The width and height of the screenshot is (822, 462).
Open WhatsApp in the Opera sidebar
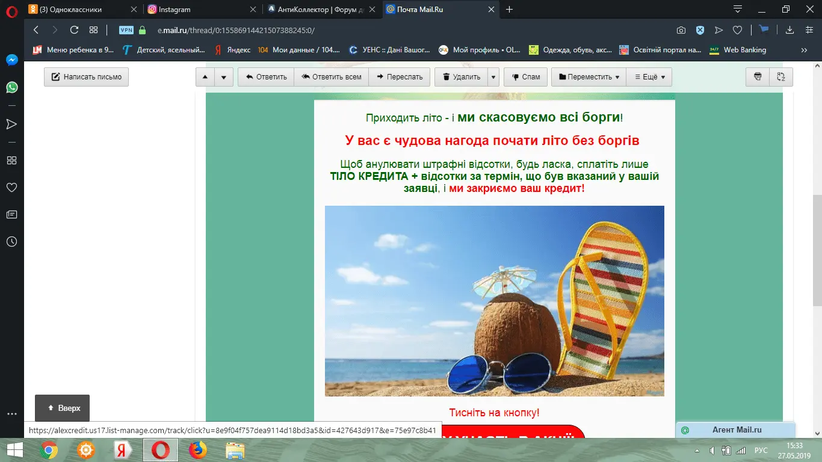coord(11,88)
